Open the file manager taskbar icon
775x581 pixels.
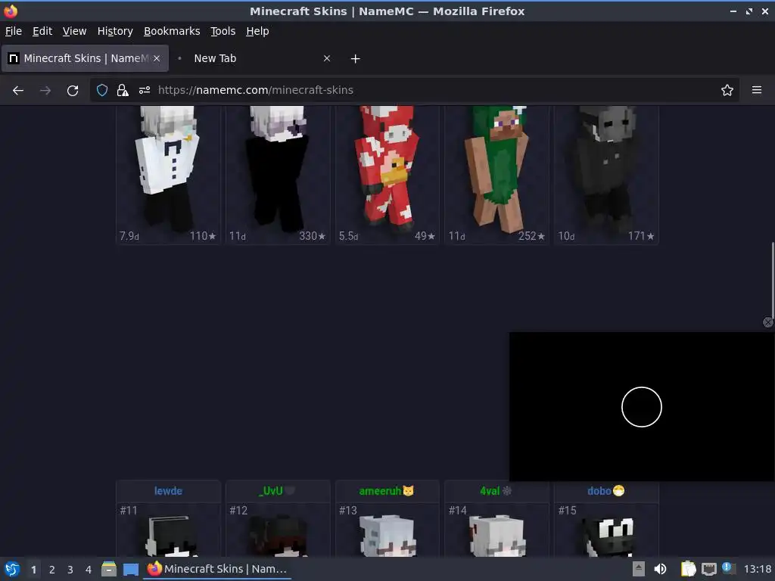[x=109, y=569]
